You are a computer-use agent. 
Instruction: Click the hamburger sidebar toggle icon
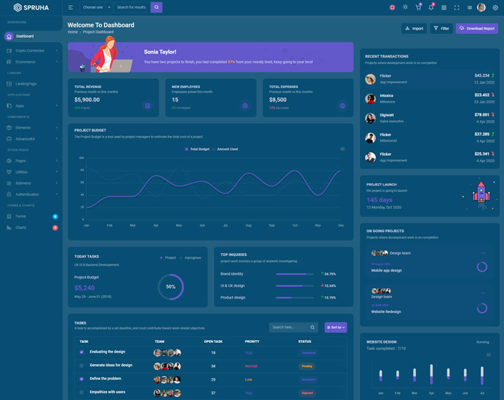tap(71, 8)
